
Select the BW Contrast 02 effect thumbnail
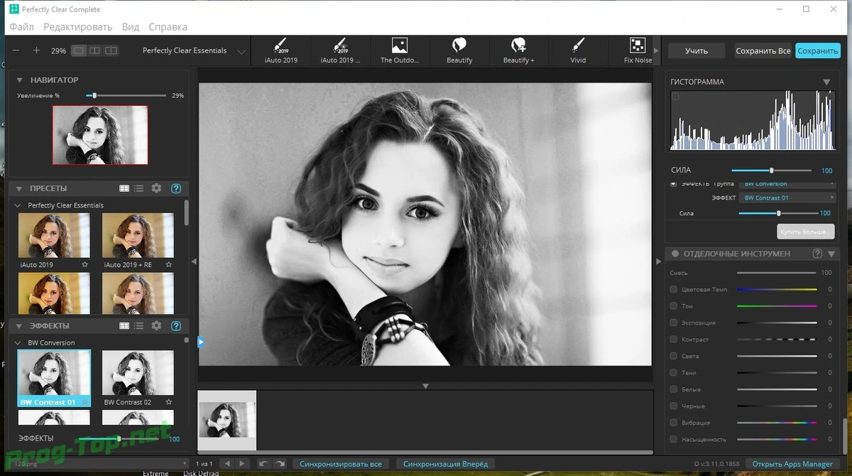coord(138,373)
